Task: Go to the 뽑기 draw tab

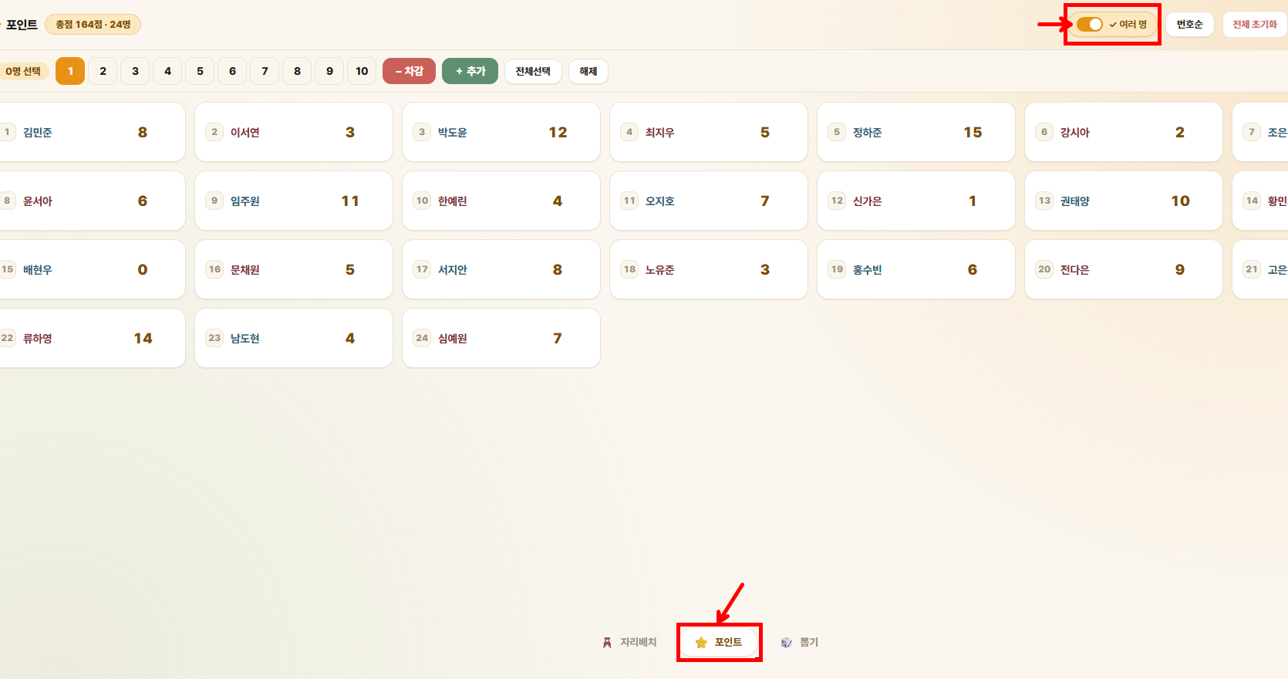Action: pos(800,642)
